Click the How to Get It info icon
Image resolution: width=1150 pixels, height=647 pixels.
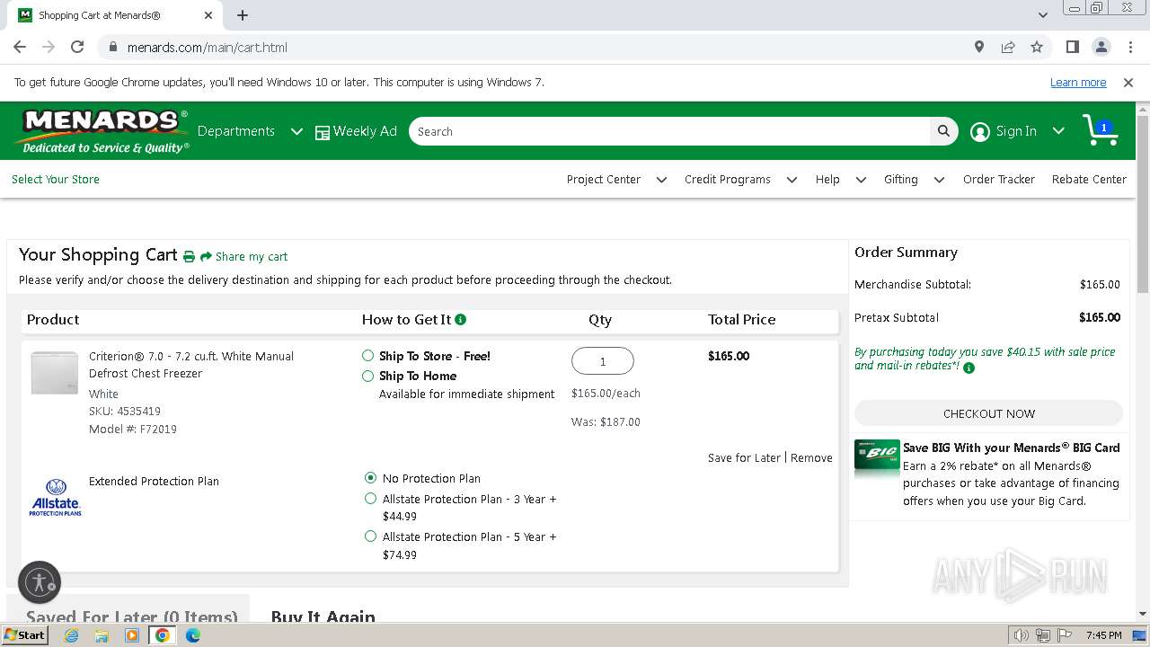click(461, 320)
